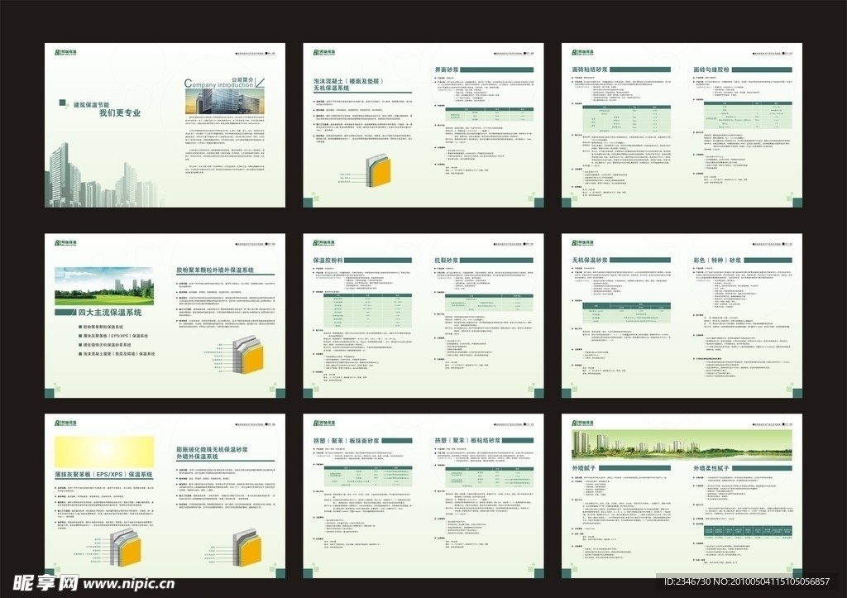
Task: Click the 泡沫混凝土（楼面及垫层）heading
Action: point(348,81)
